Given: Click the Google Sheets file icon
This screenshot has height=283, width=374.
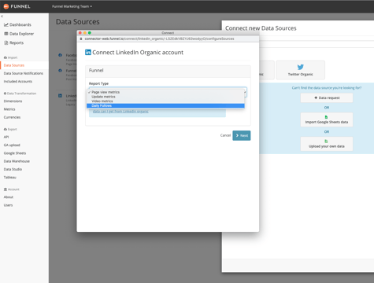Looking at the screenshot, I should coord(326,117).
